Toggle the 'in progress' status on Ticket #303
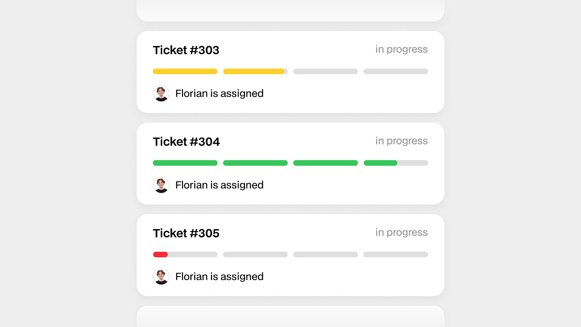 click(x=402, y=49)
